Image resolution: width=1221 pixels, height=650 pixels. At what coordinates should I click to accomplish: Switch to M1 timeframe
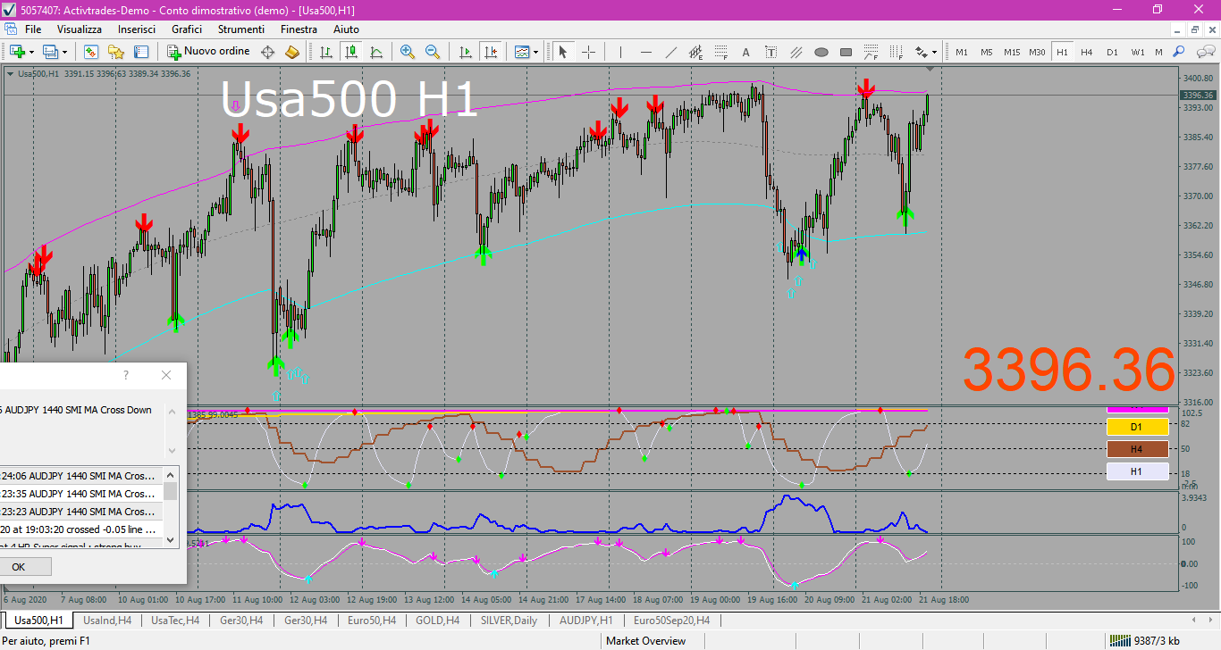pos(962,52)
